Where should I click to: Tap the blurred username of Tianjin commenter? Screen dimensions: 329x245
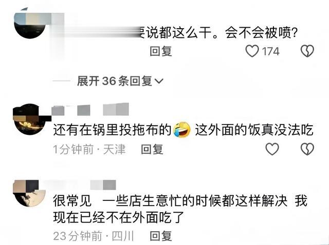coord(90,109)
